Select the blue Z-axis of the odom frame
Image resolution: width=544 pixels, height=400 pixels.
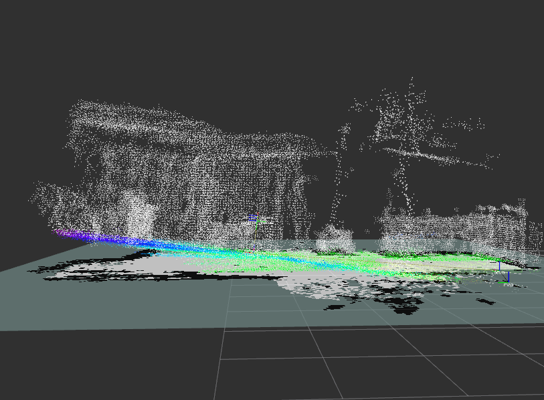click(499, 266)
